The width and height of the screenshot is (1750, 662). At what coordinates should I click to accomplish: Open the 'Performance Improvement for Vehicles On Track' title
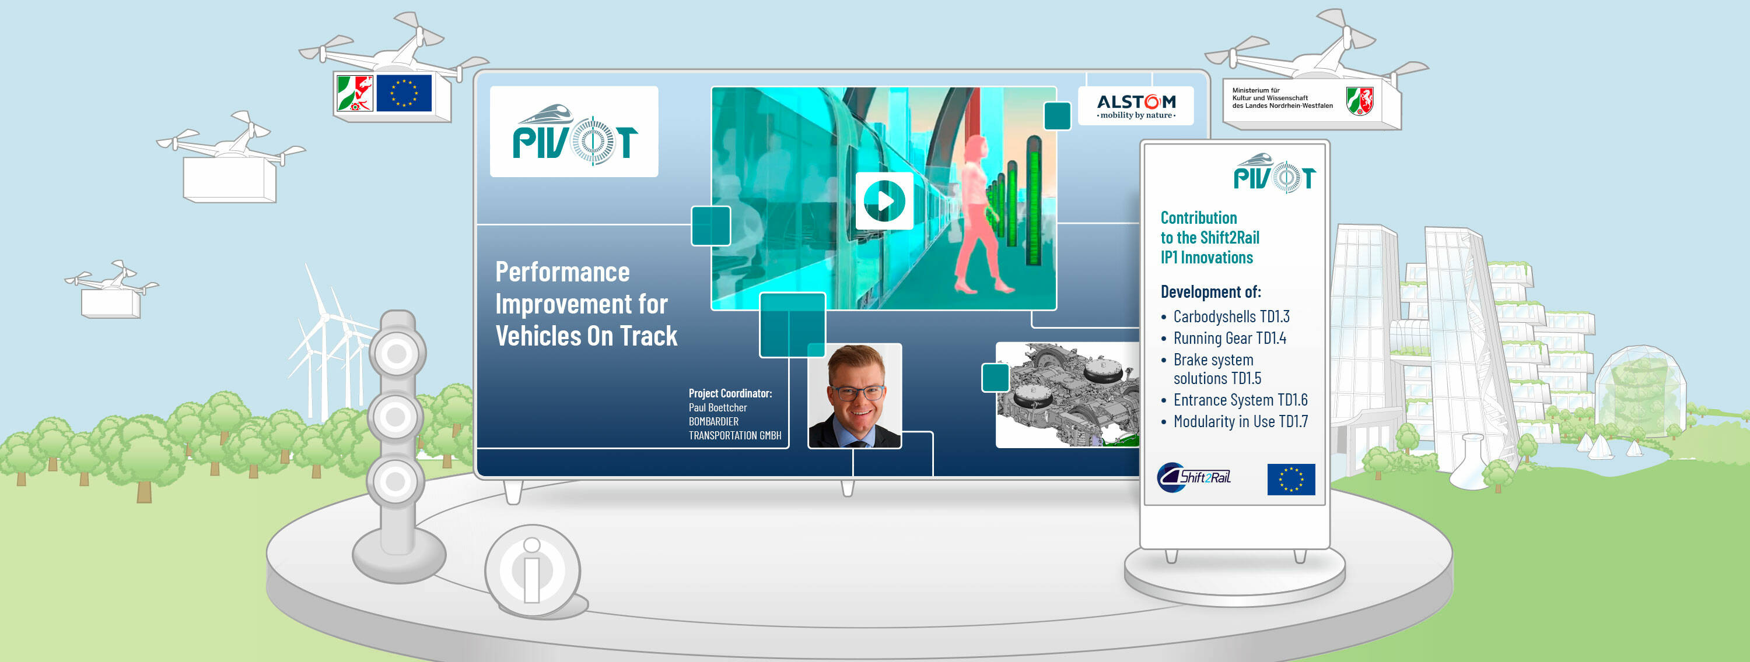tap(586, 304)
